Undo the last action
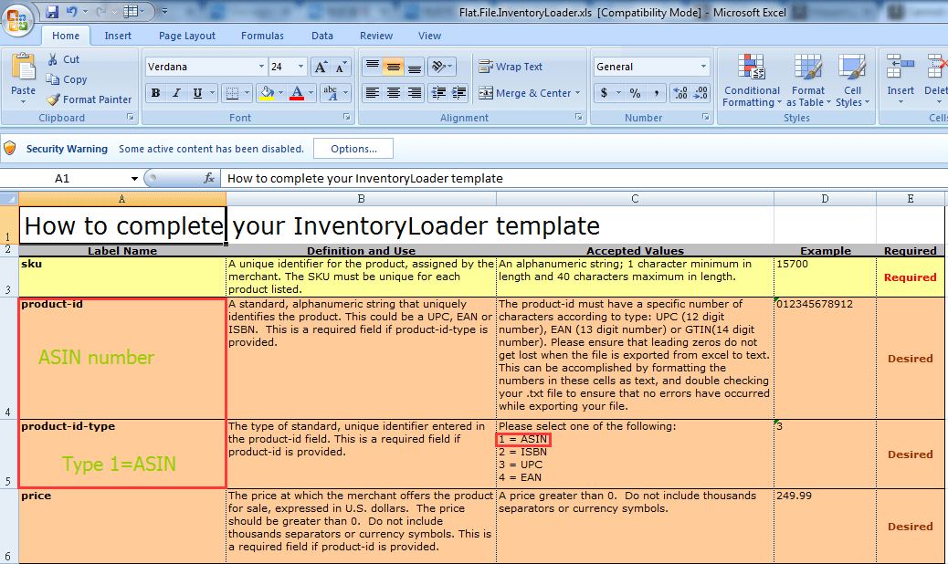The height and width of the screenshot is (564, 948). (72, 12)
